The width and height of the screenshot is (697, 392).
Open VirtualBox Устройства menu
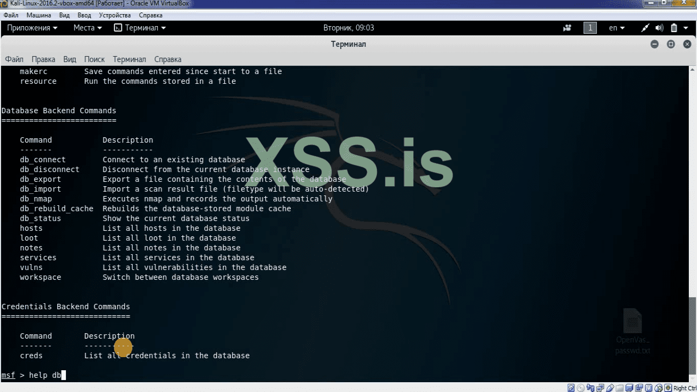(x=115, y=15)
